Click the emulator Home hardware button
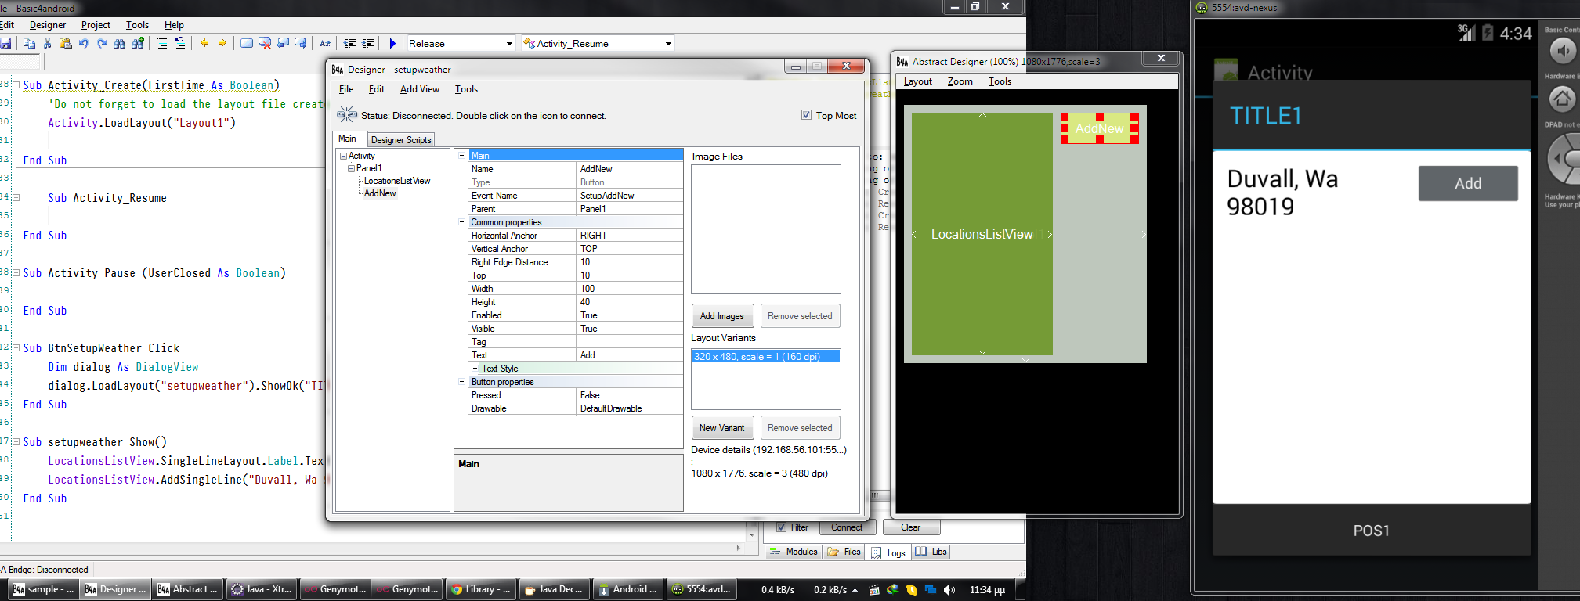1580x601 pixels. pos(1563,99)
